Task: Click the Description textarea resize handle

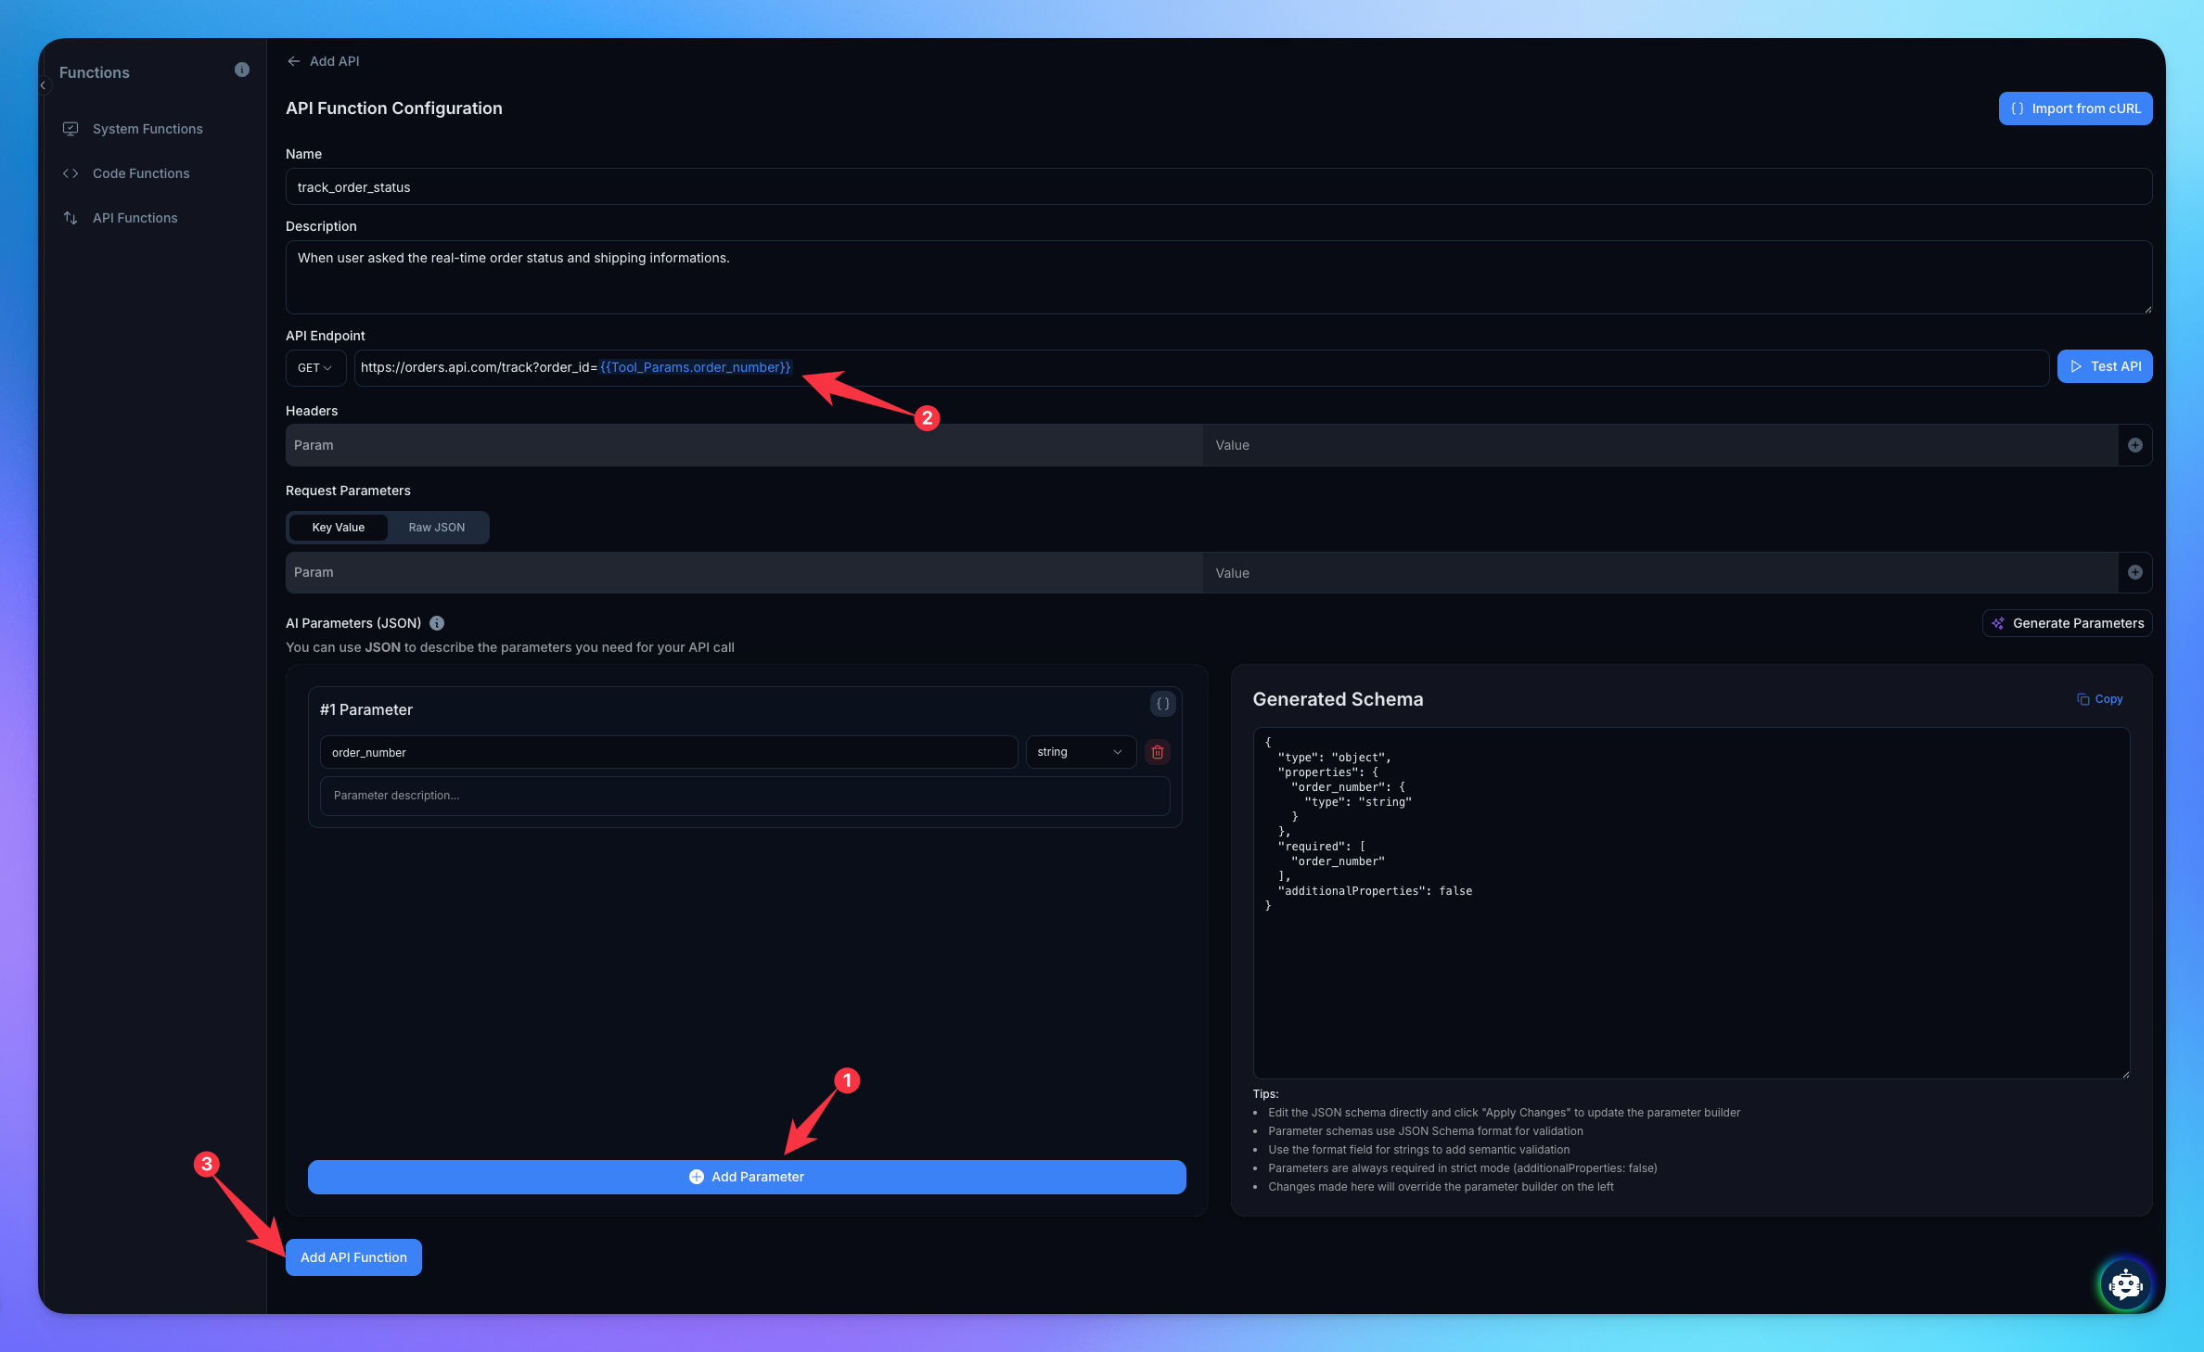Action: (2146, 309)
